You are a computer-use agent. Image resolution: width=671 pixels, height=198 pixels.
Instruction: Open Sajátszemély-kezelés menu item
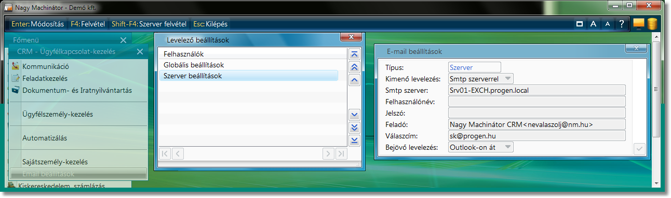click(55, 161)
